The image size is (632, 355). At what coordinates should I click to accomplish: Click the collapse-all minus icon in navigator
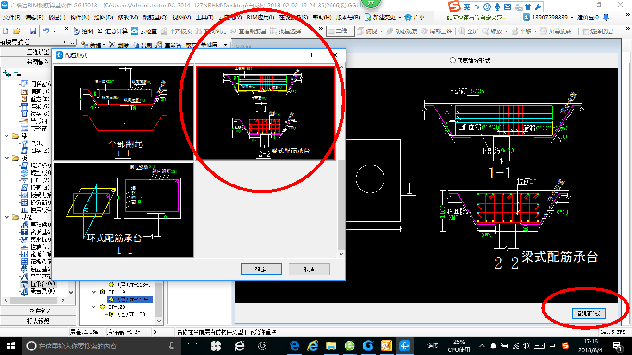17,73
